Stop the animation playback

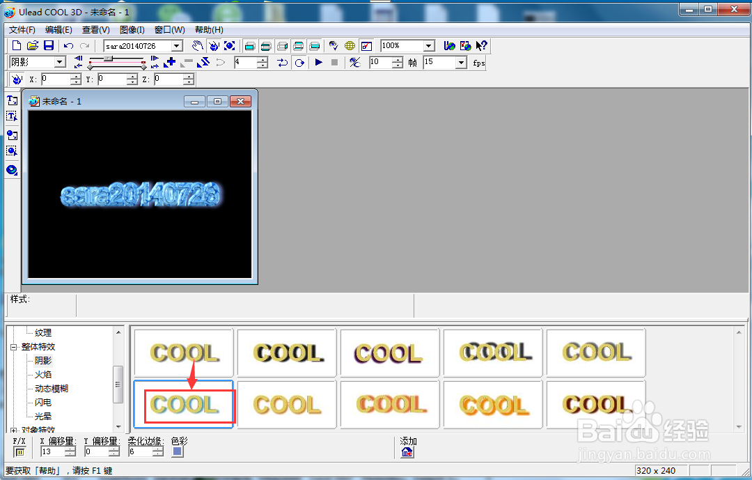(x=335, y=63)
